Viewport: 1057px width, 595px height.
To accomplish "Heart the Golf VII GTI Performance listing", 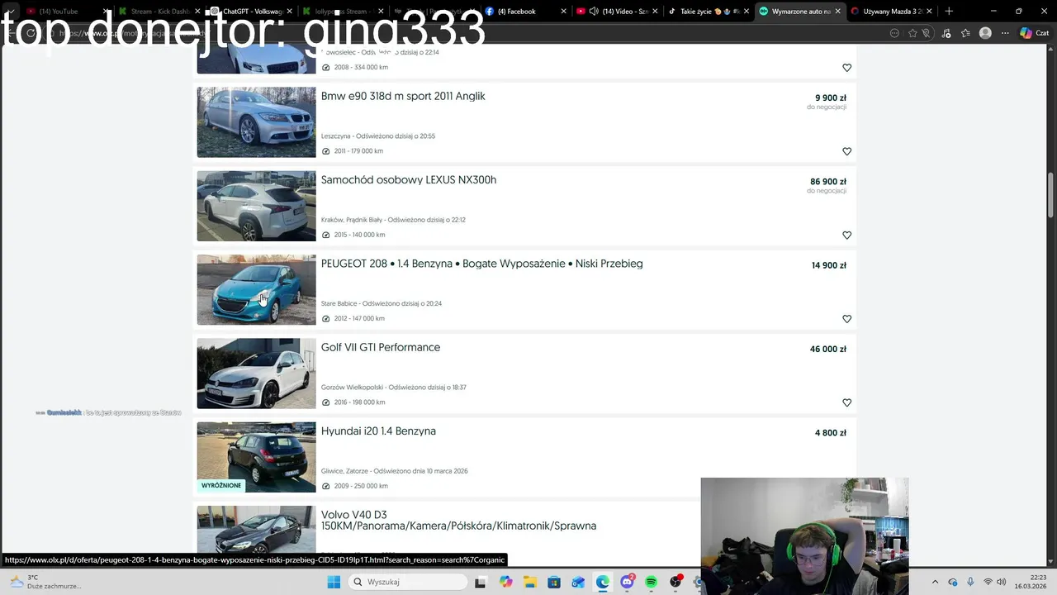I will [x=846, y=402].
